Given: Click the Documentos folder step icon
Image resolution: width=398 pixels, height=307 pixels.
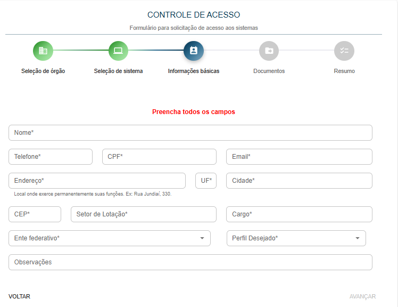Looking at the screenshot, I should click(269, 51).
